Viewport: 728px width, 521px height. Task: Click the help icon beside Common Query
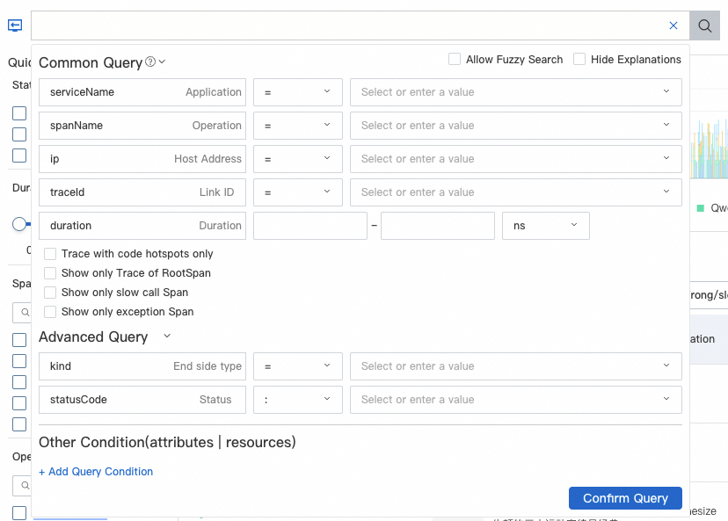tap(150, 62)
